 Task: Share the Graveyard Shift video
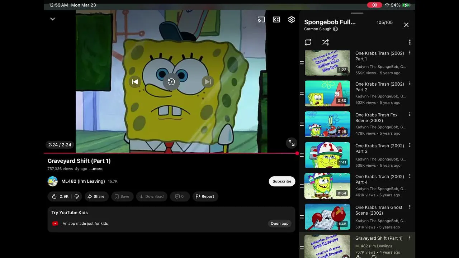[96, 196]
